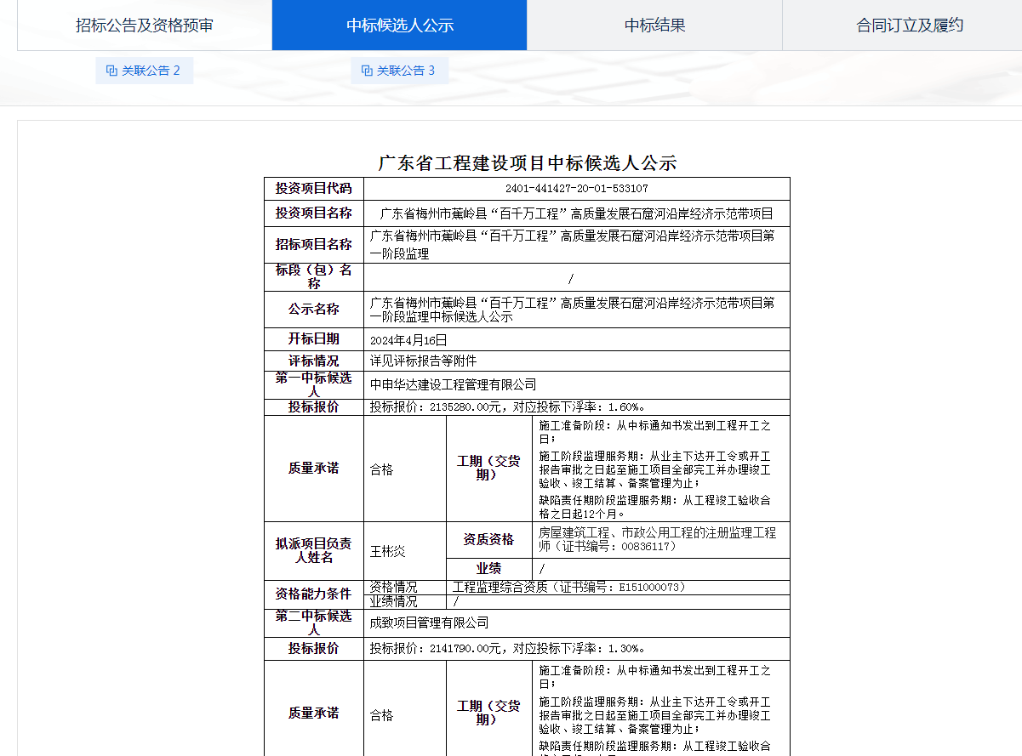Click the project code 2401-441427-20-01-533107
This screenshot has height=756, width=1022.
pos(576,189)
